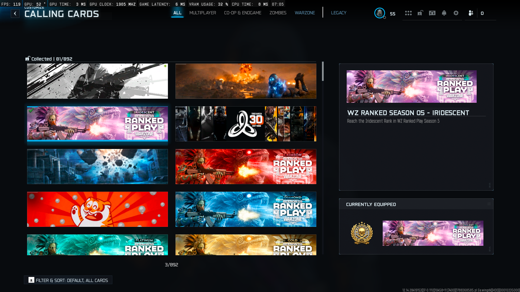Click the WZ Ranked Season 05 - Iridescent title
Viewport: 520px width, 292px height.
click(x=408, y=113)
